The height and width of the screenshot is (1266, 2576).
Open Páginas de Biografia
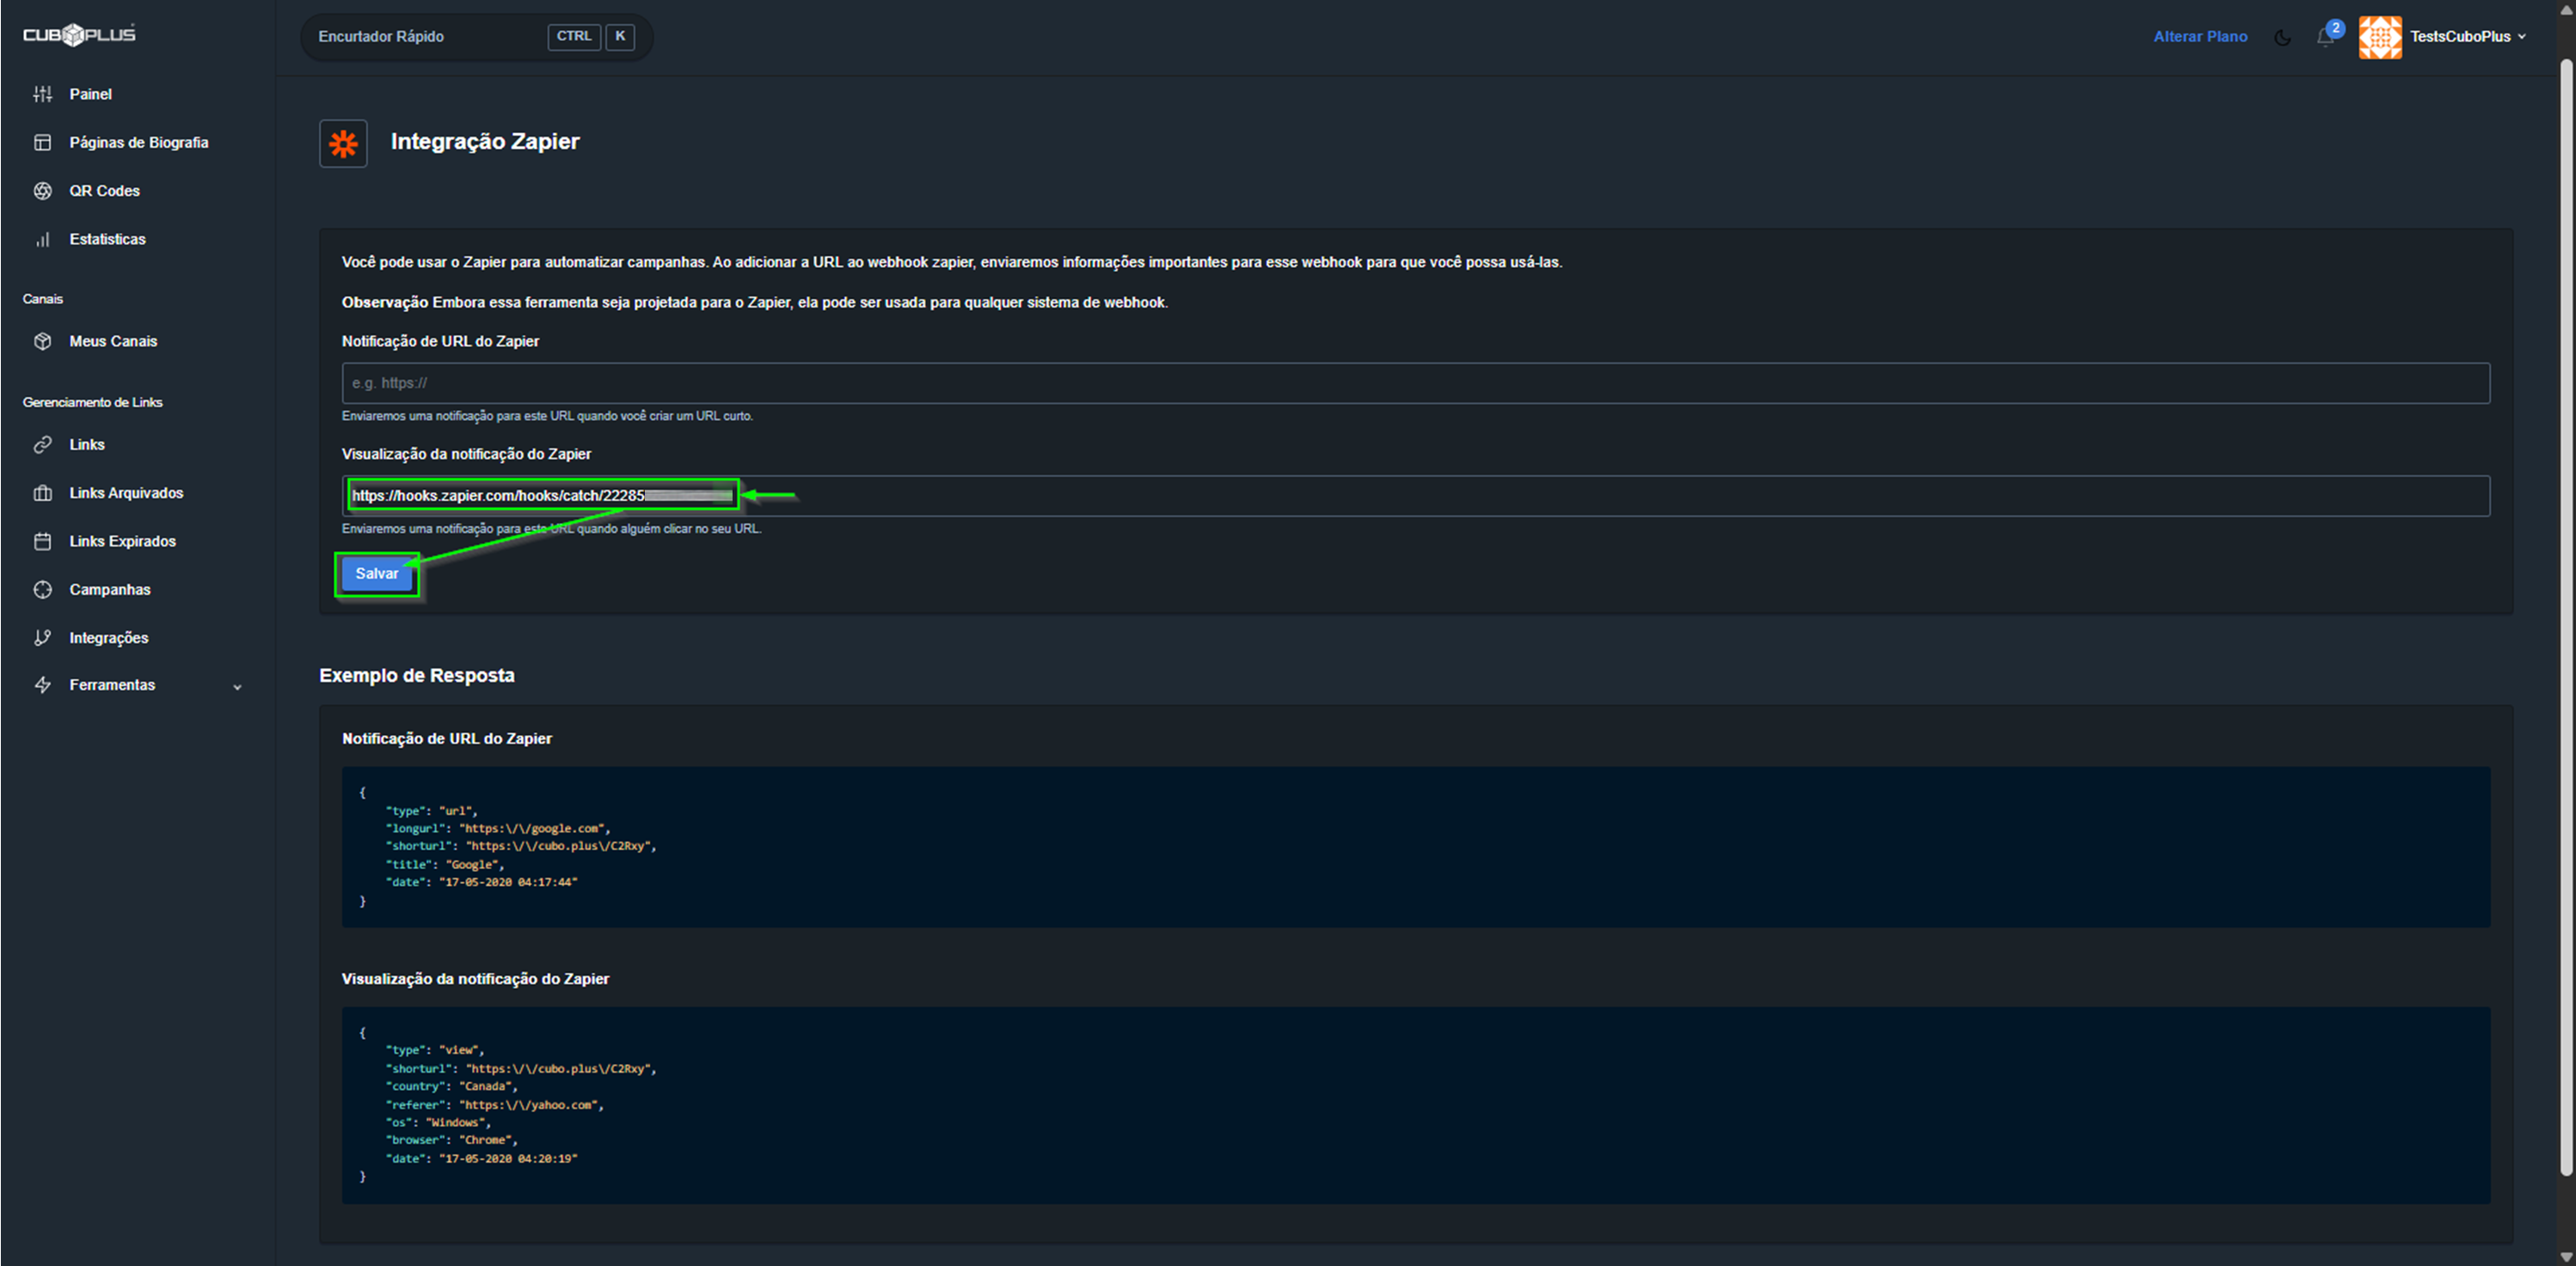click(139, 142)
